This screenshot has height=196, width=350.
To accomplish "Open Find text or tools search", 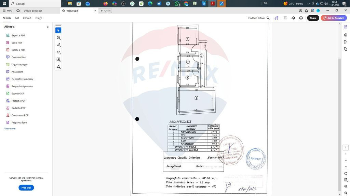I will pos(259,18).
